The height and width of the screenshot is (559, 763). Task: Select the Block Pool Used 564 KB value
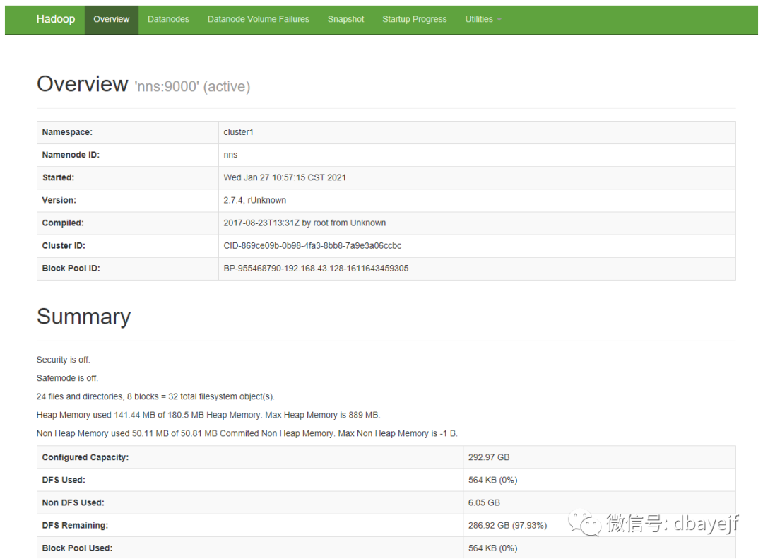[x=493, y=548]
